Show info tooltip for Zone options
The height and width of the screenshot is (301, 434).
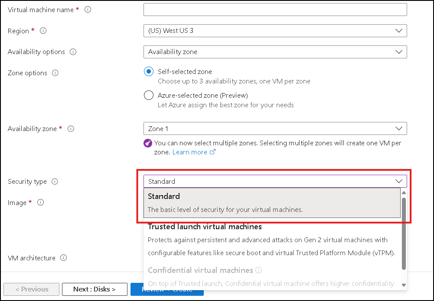pos(55,73)
